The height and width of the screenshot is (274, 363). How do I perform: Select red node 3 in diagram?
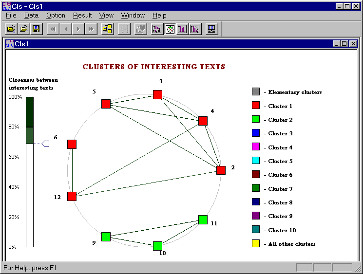(x=158, y=94)
